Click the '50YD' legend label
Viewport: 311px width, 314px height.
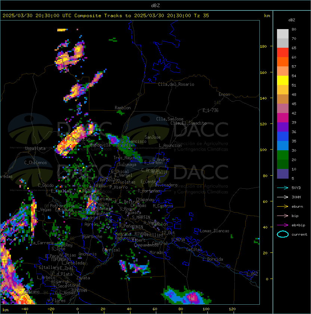tap(296, 188)
